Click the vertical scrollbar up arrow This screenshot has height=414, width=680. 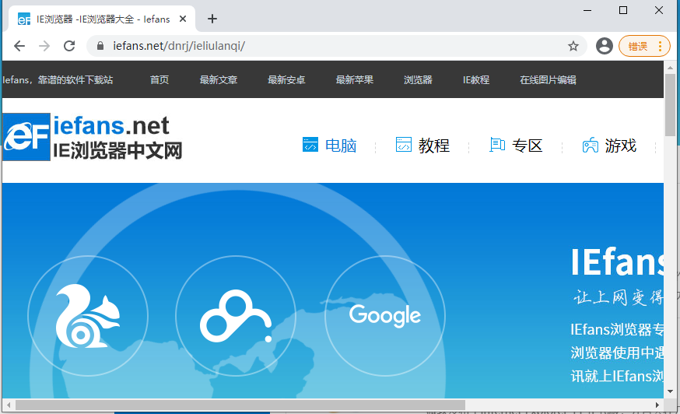(x=670, y=68)
